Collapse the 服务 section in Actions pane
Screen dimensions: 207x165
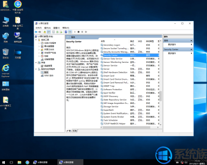(191, 41)
